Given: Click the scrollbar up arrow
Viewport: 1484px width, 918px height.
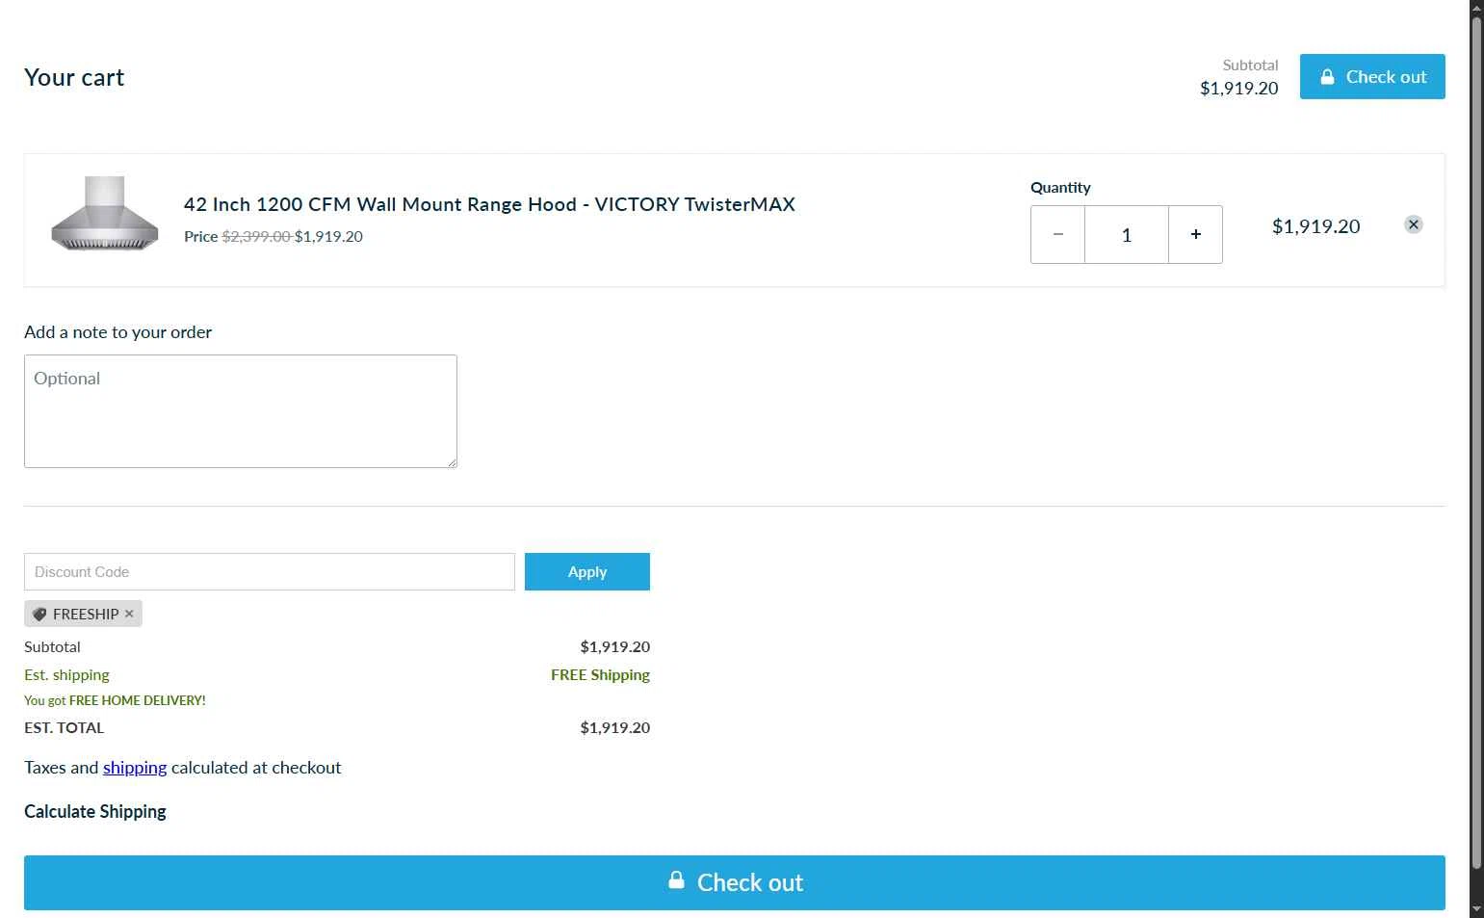Looking at the screenshot, I should point(1476,8).
